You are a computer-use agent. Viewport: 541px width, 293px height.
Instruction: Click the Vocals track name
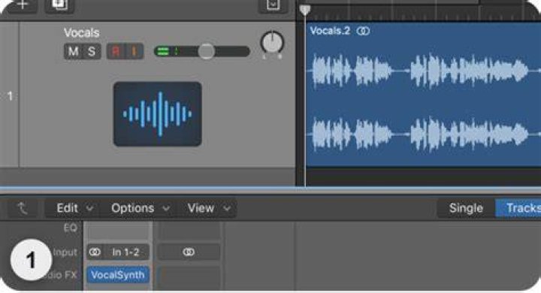[82, 33]
